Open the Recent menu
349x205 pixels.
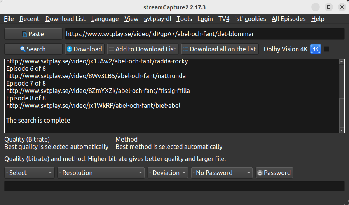30,19
